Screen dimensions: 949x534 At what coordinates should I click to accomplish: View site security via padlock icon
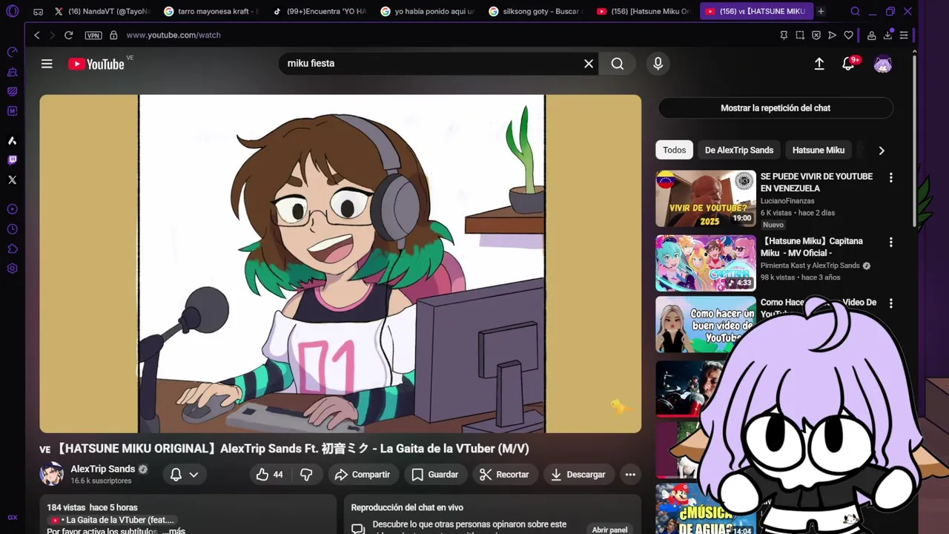pyautogui.click(x=113, y=35)
